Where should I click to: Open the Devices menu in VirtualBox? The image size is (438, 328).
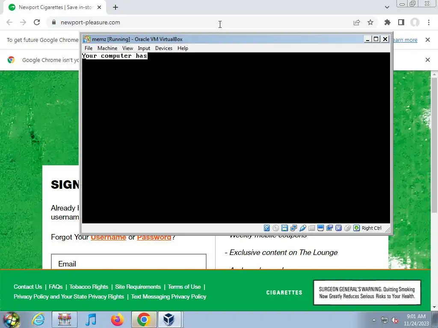[164, 48]
